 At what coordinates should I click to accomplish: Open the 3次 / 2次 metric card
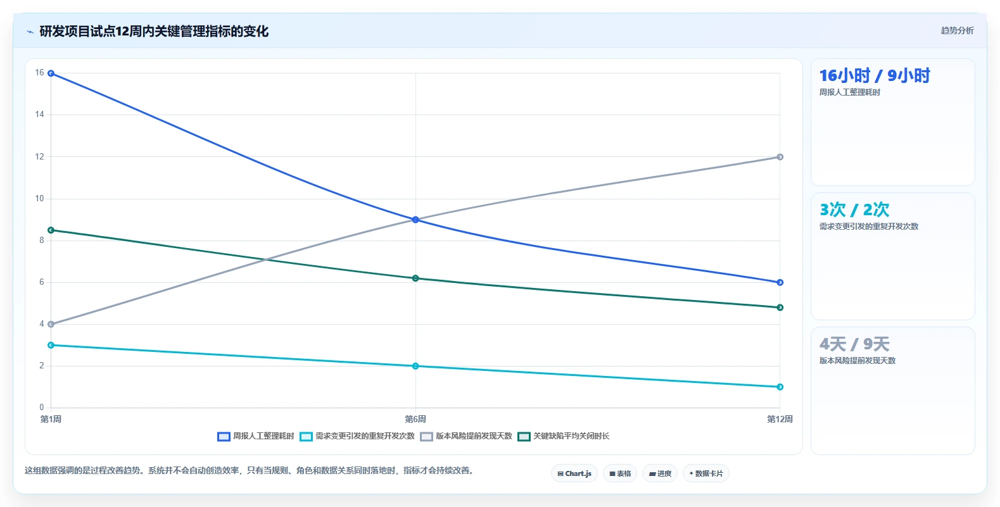point(892,256)
